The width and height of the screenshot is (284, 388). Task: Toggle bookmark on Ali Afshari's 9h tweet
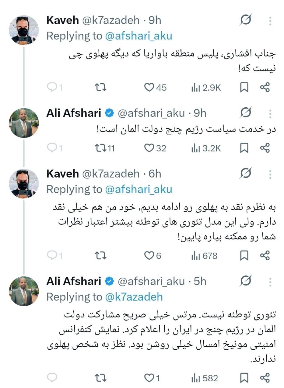(244, 148)
